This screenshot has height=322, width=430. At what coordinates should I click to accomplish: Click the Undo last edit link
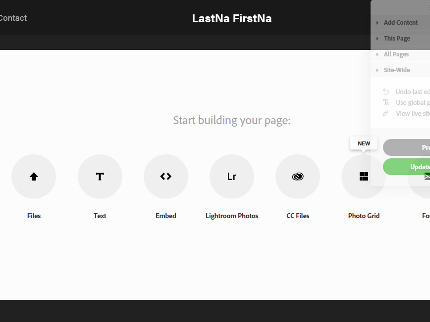coord(413,92)
